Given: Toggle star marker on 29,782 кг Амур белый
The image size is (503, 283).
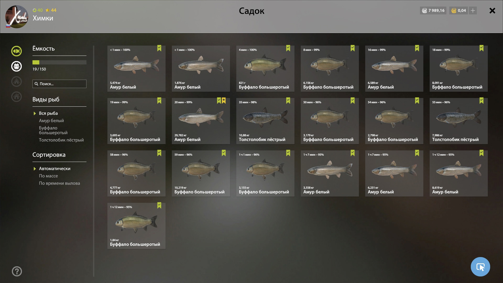Looking at the screenshot, I should 224,101.
